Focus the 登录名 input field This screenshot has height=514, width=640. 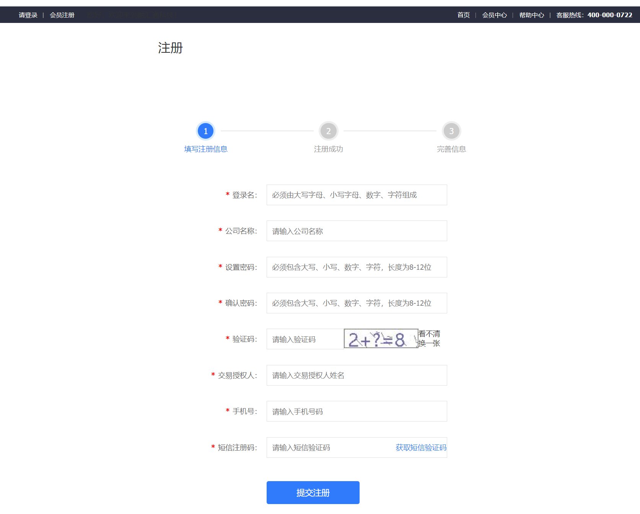[357, 195]
